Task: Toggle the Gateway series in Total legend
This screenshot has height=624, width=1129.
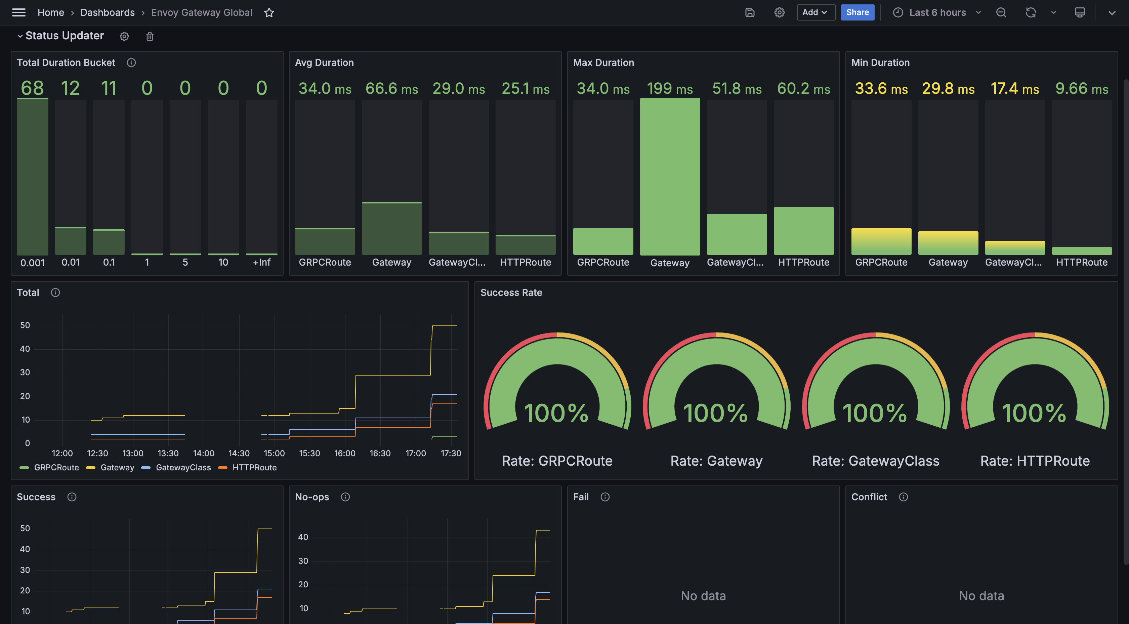Action: [x=118, y=467]
